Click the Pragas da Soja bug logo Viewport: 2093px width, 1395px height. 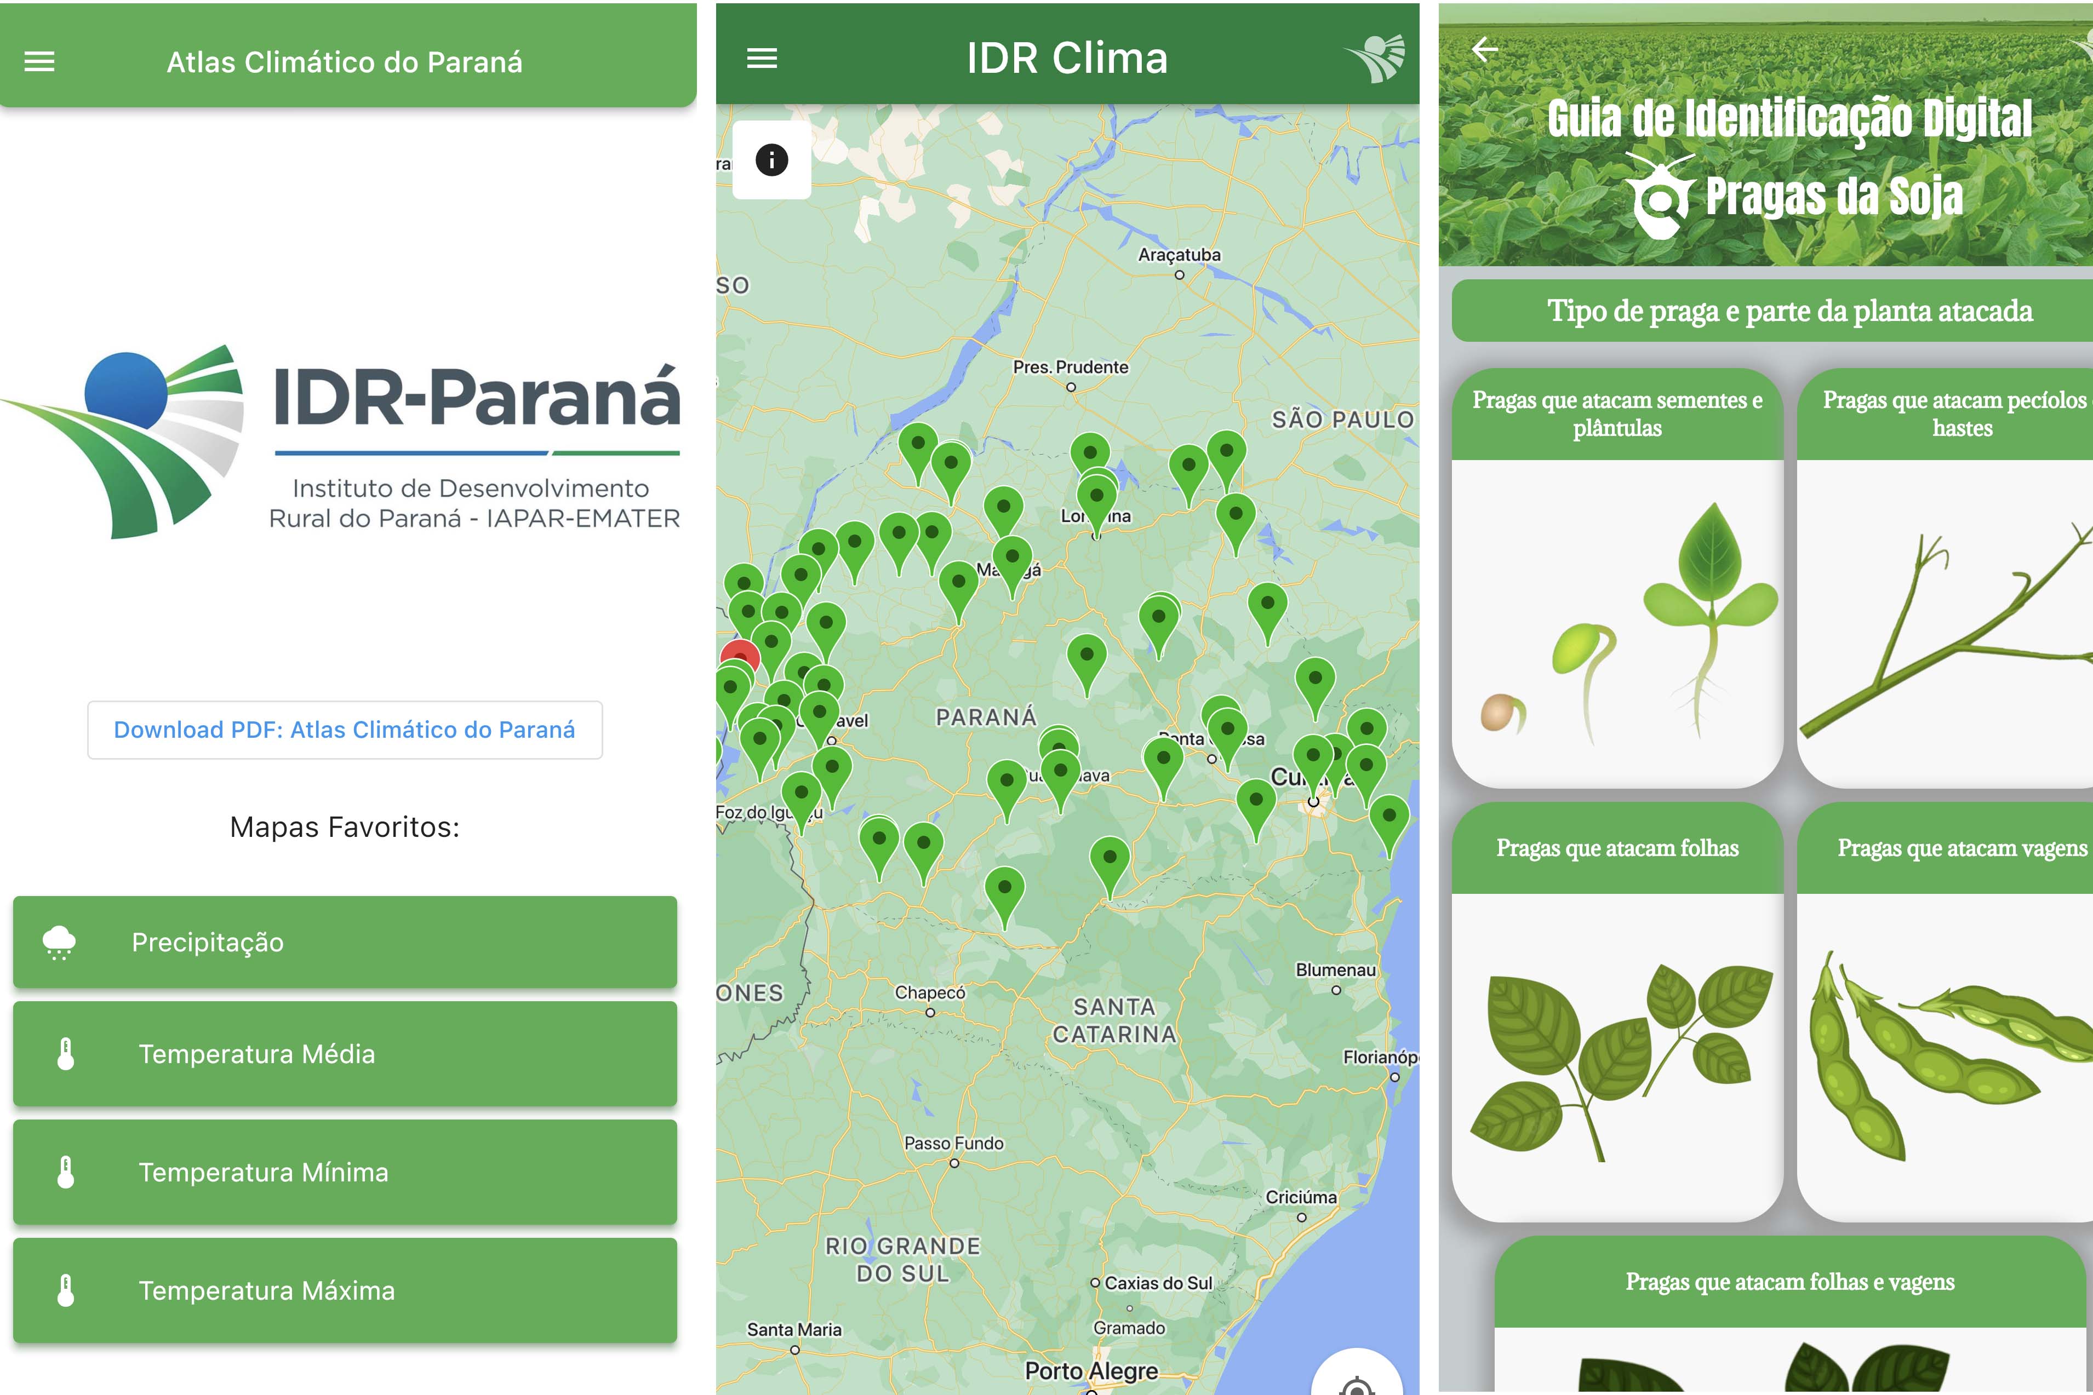coord(1661,196)
